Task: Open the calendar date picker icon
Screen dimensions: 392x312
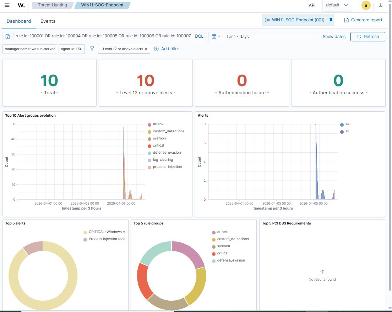Action: click(214, 36)
